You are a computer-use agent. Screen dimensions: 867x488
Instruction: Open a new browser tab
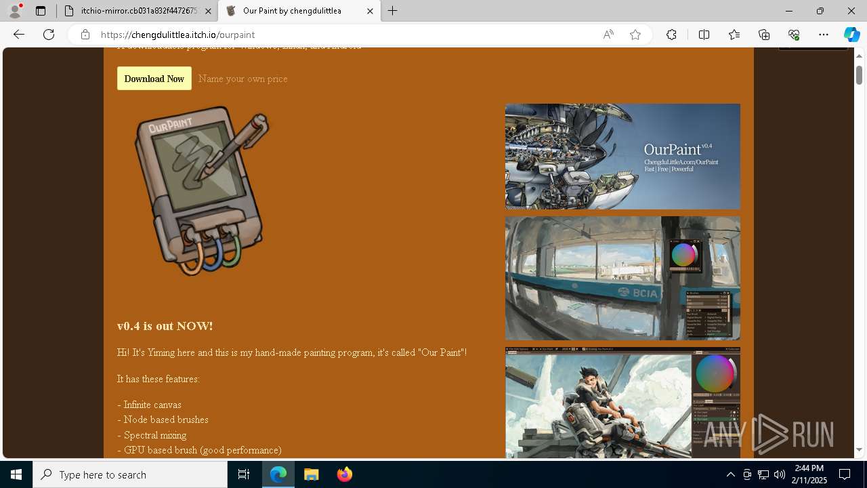[x=392, y=11]
